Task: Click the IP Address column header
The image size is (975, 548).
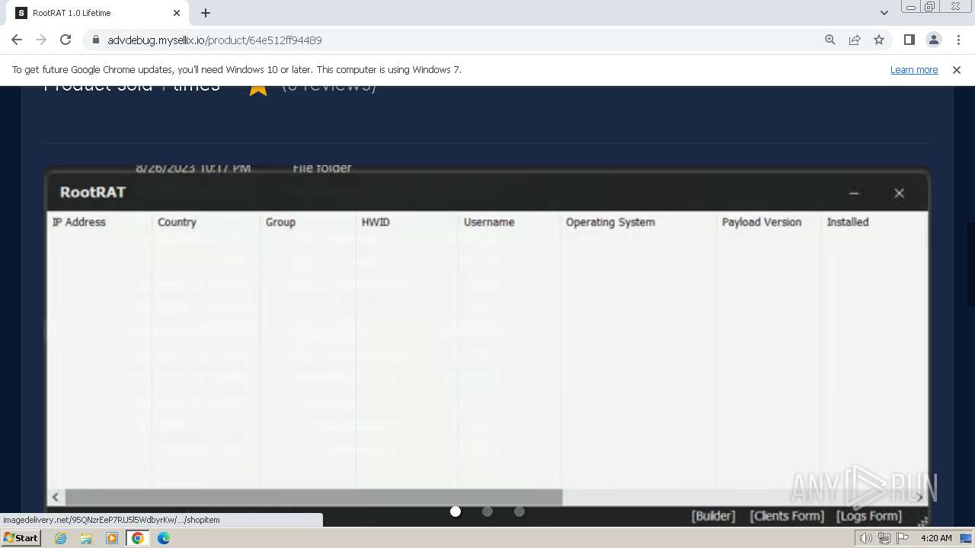Action: pos(79,222)
